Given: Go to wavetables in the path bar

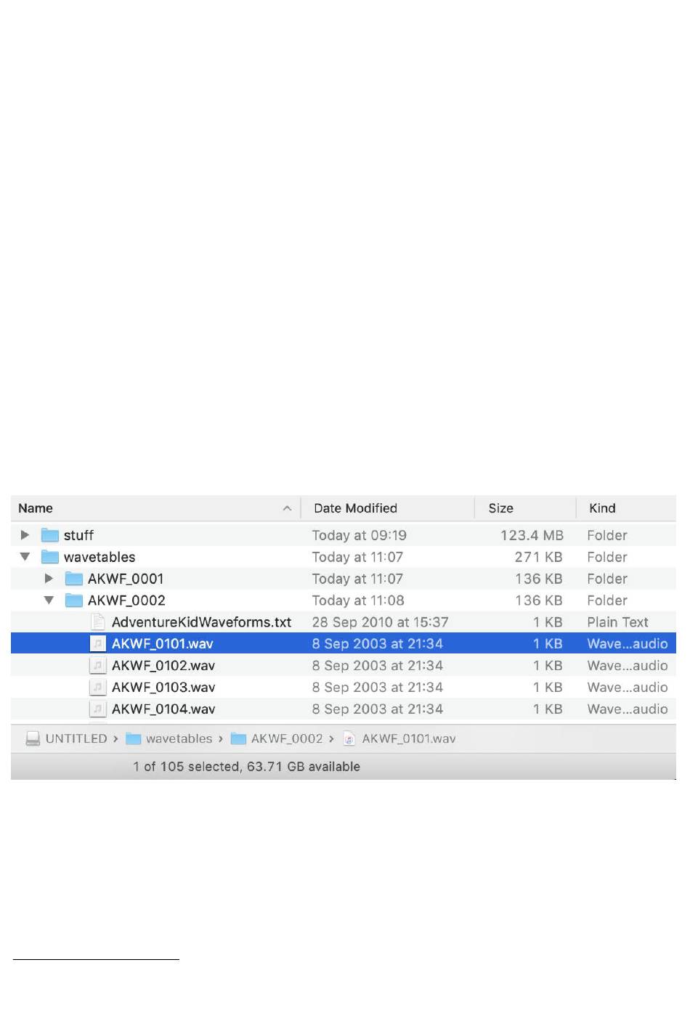Looking at the screenshot, I should (179, 738).
